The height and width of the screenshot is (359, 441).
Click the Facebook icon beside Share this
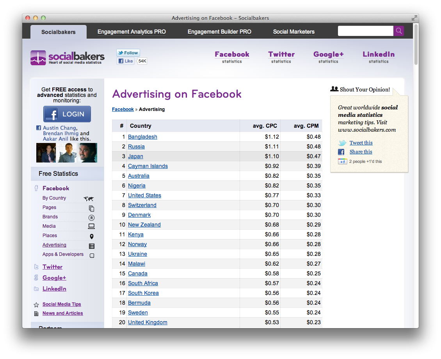pyautogui.click(x=341, y=152)
